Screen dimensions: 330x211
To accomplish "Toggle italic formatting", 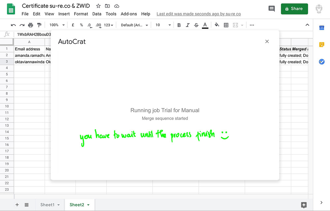I will point(187,25).
